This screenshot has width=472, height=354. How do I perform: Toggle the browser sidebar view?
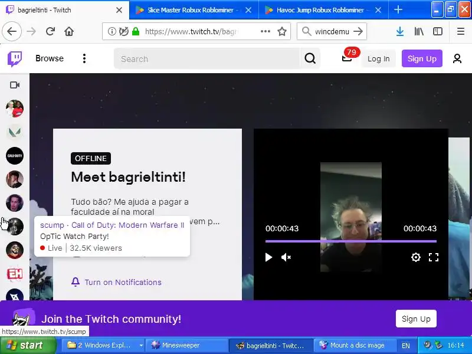pos(437,31)
